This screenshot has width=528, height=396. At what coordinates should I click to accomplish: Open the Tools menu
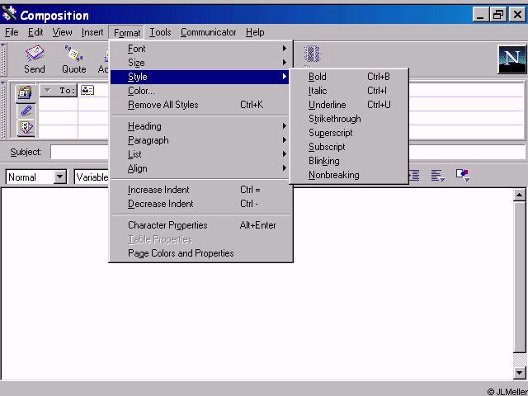coord(160,32)
